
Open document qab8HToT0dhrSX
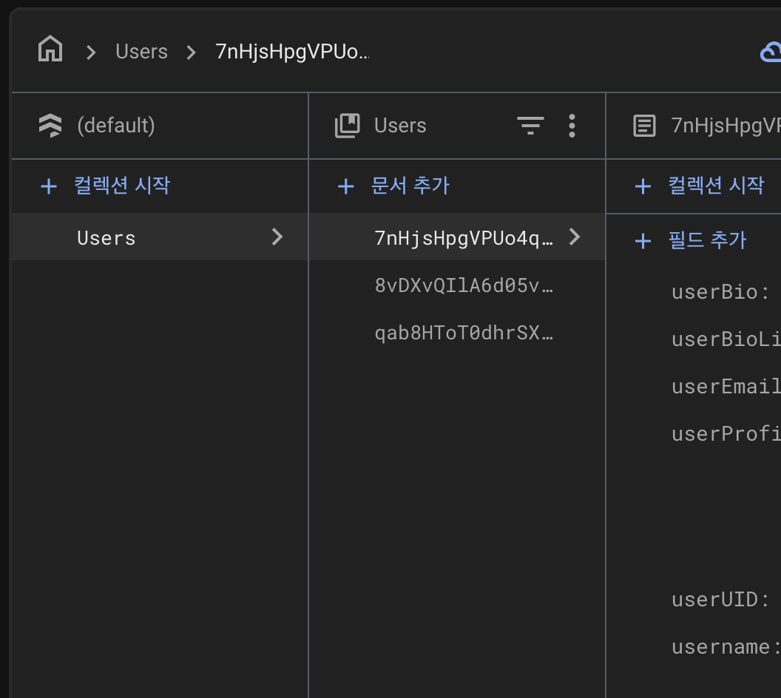(464, 333)
